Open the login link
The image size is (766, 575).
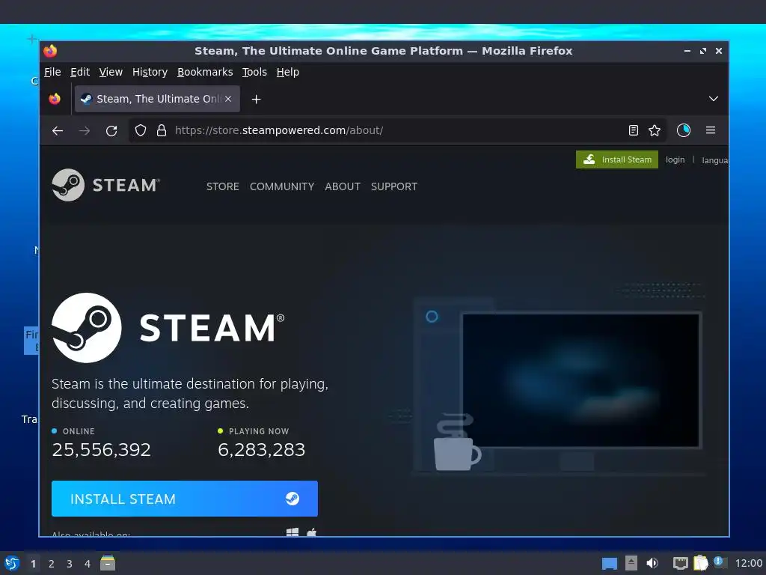click(675, 160)
